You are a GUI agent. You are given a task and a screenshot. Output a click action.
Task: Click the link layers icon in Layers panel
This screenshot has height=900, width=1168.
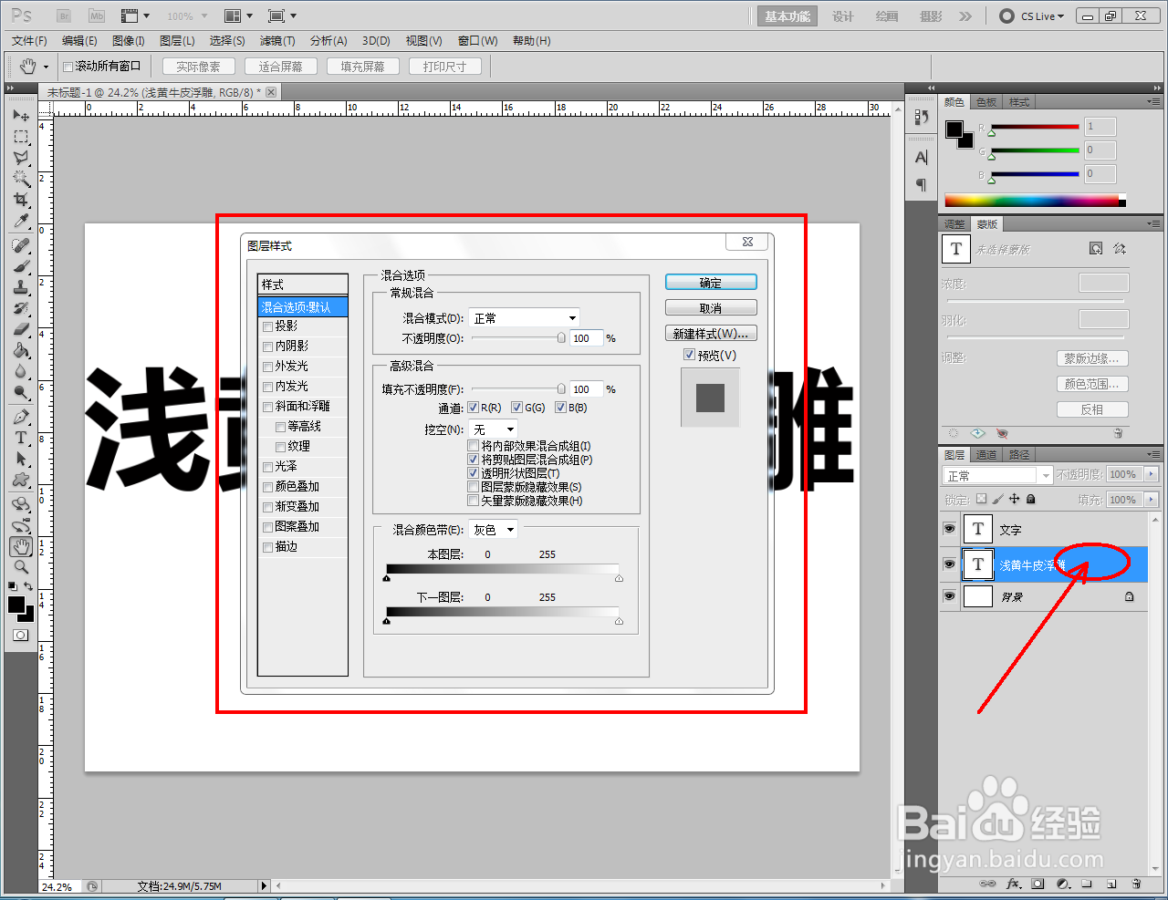[987, 884]
